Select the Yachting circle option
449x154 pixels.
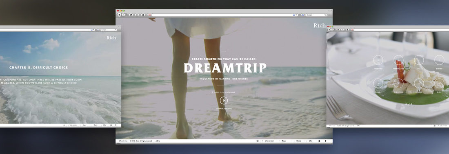[x=378, y=60]
